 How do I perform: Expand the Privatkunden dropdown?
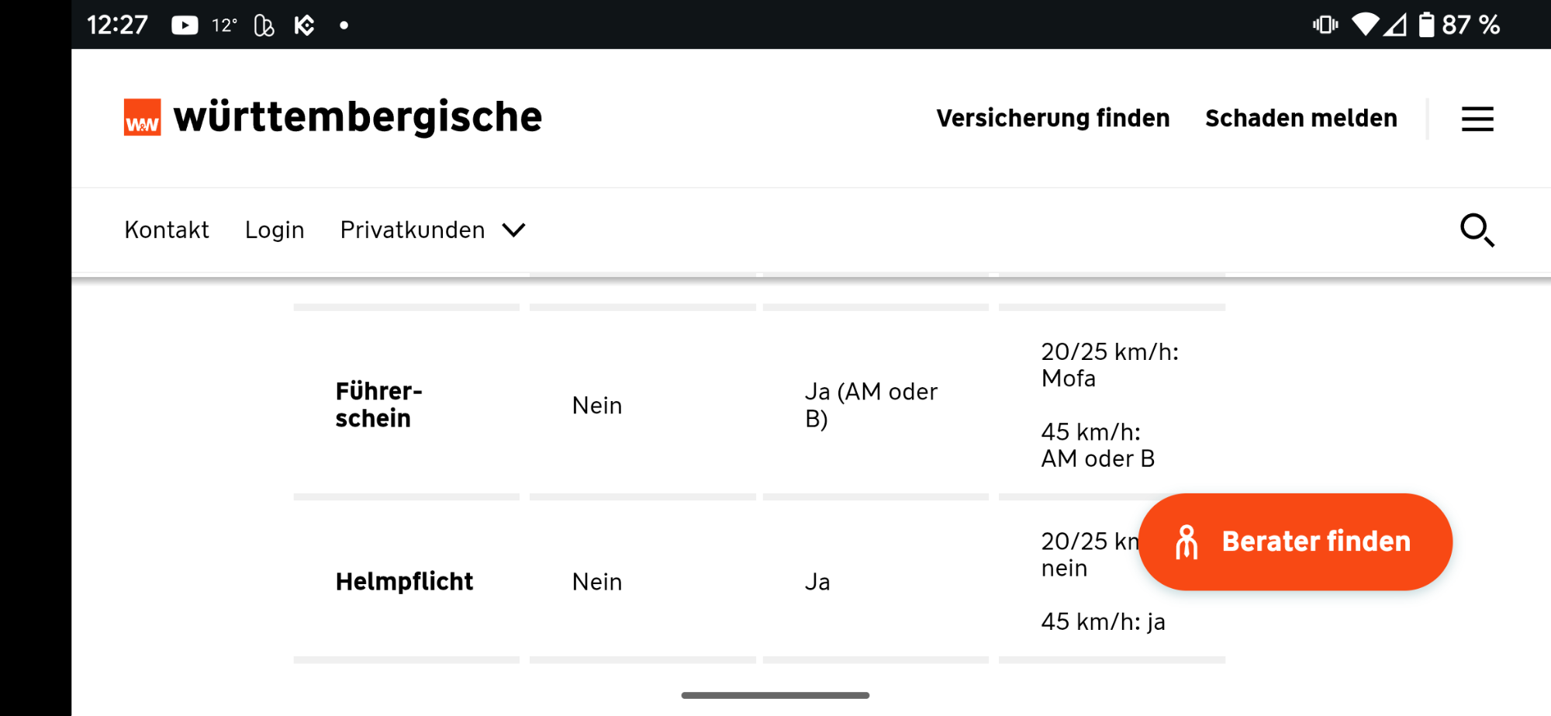coord(413,230)
